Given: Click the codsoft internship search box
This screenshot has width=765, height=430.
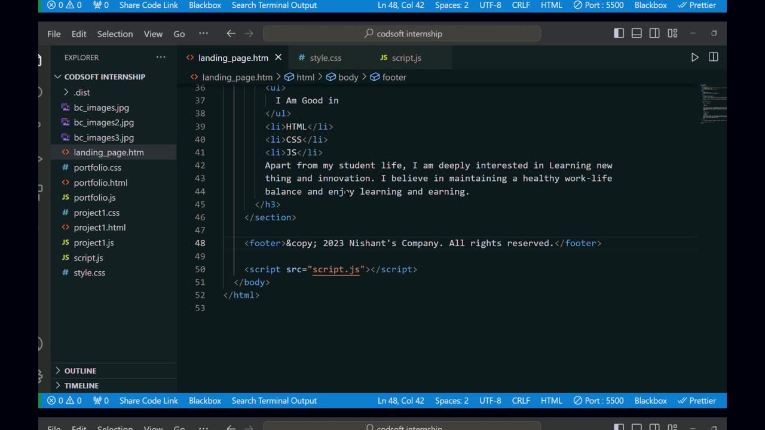Looking at the screenshot, I should click(x=402, y=33).
